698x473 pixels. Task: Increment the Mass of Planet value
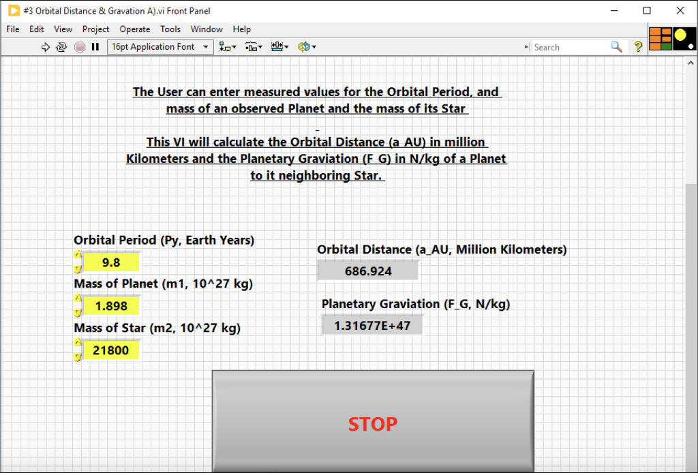(78, 298)
